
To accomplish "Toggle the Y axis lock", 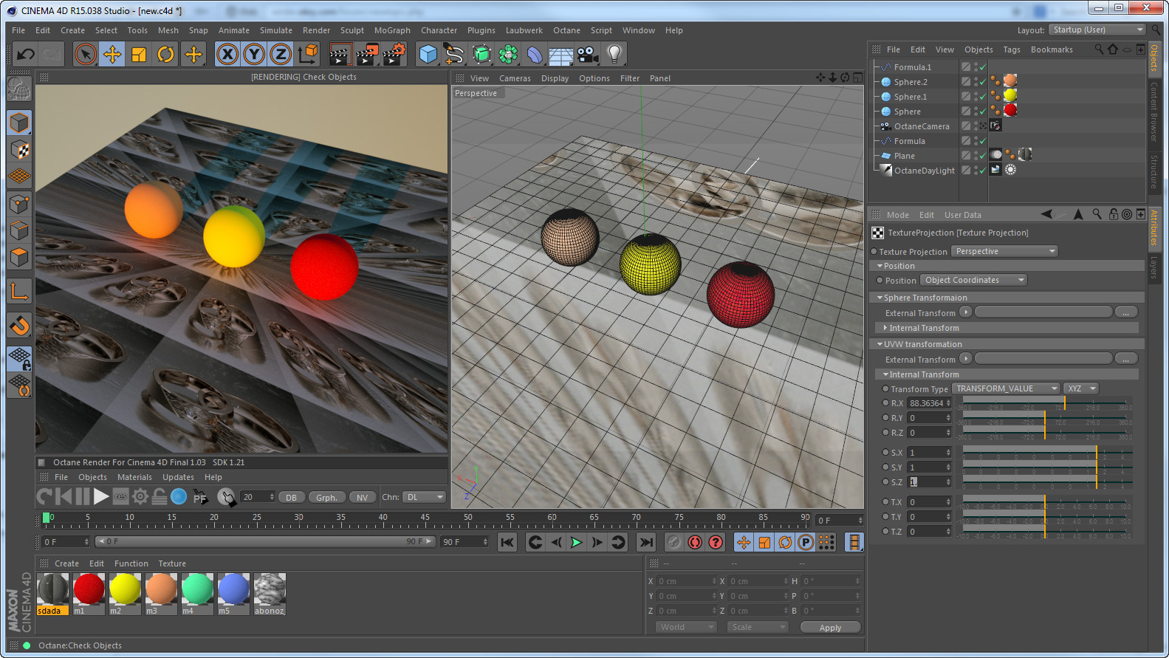I will (x=254, y=54).
